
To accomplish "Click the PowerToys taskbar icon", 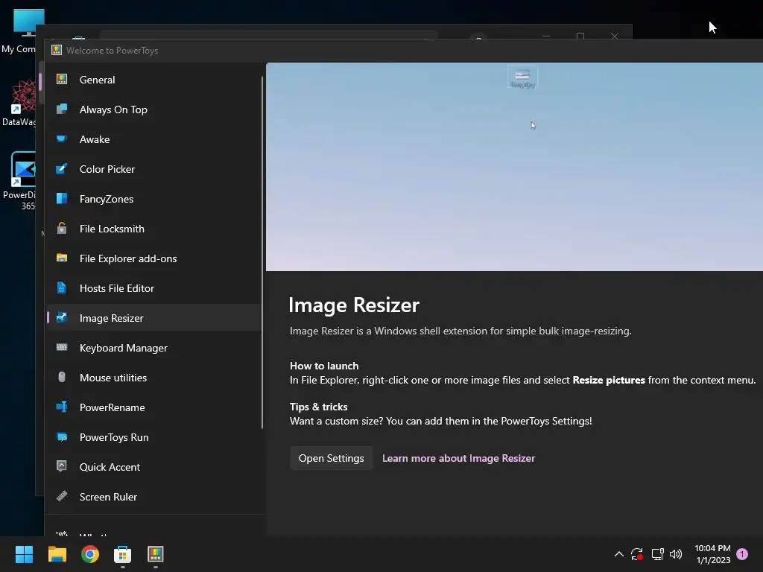I will tap(156, 554).
